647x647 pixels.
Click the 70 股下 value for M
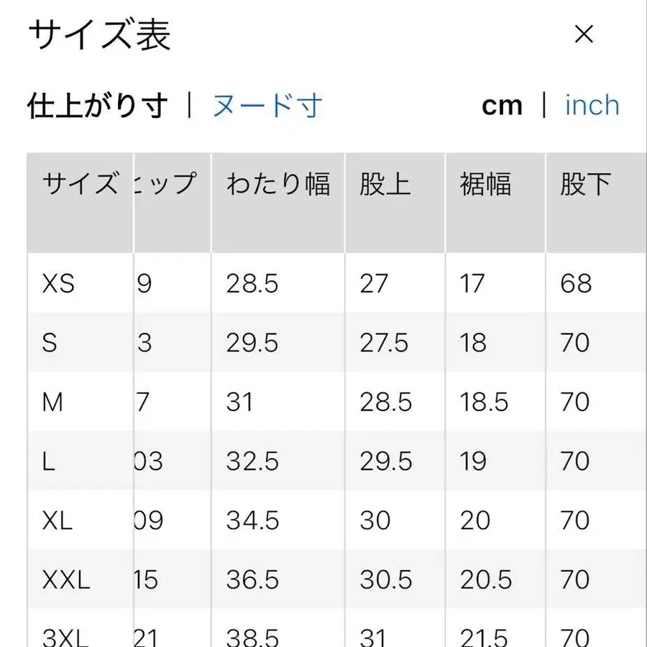click(x=573, y=402)
